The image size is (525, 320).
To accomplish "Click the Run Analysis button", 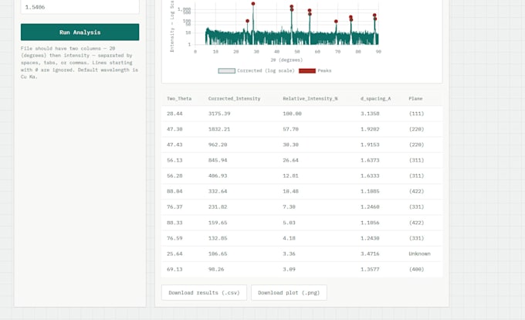I will (80, 32).
